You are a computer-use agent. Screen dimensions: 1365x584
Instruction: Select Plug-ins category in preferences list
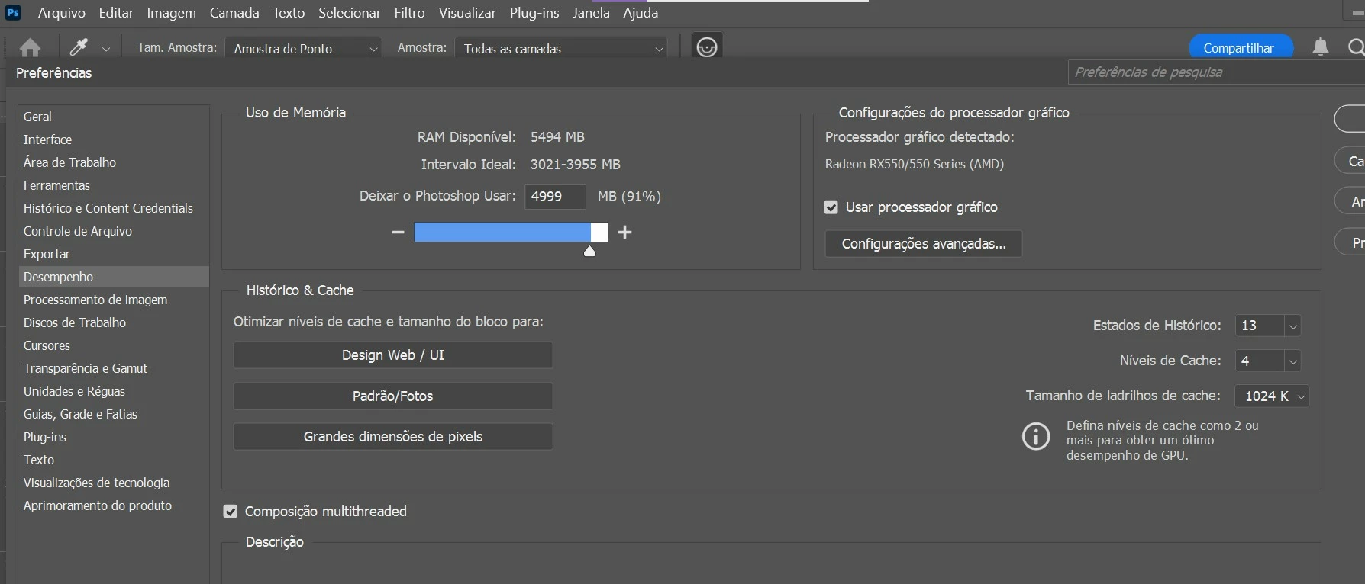coord(114,437)
